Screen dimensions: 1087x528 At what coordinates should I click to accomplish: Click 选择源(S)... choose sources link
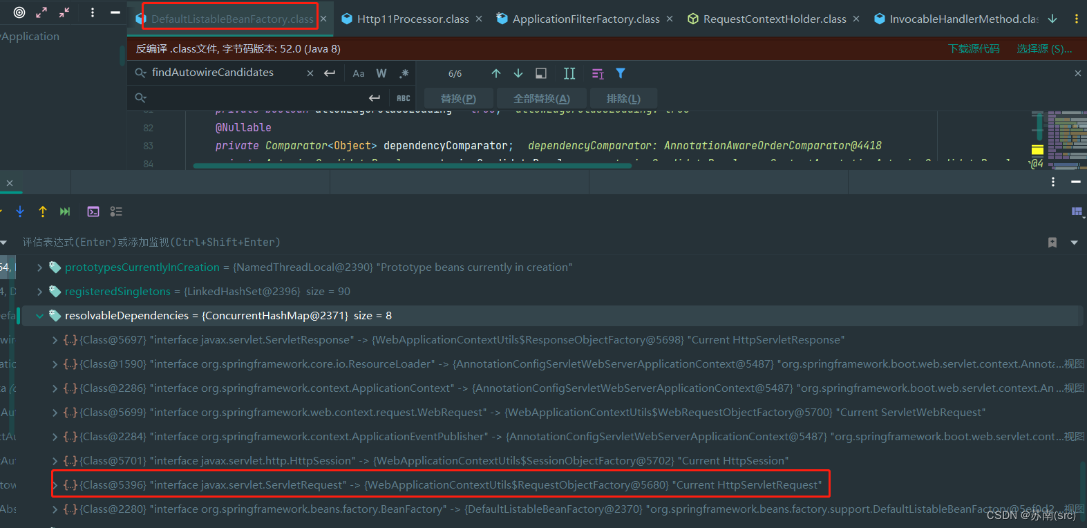click(1044, 49)
